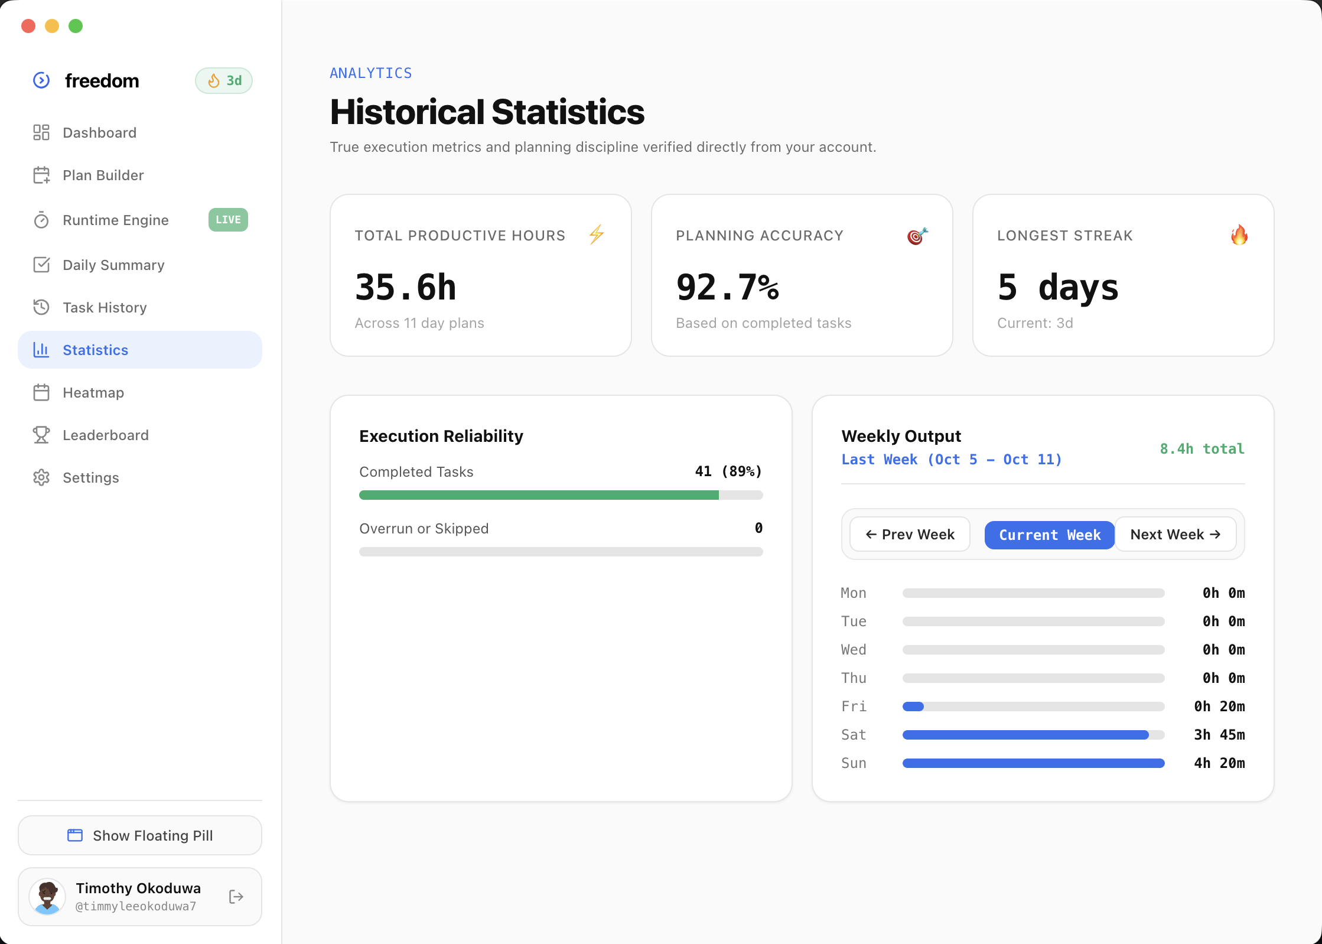Click the logout icon beside Timothy Okoduwa

236,897
